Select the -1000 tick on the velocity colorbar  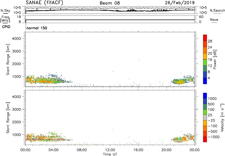214,137
